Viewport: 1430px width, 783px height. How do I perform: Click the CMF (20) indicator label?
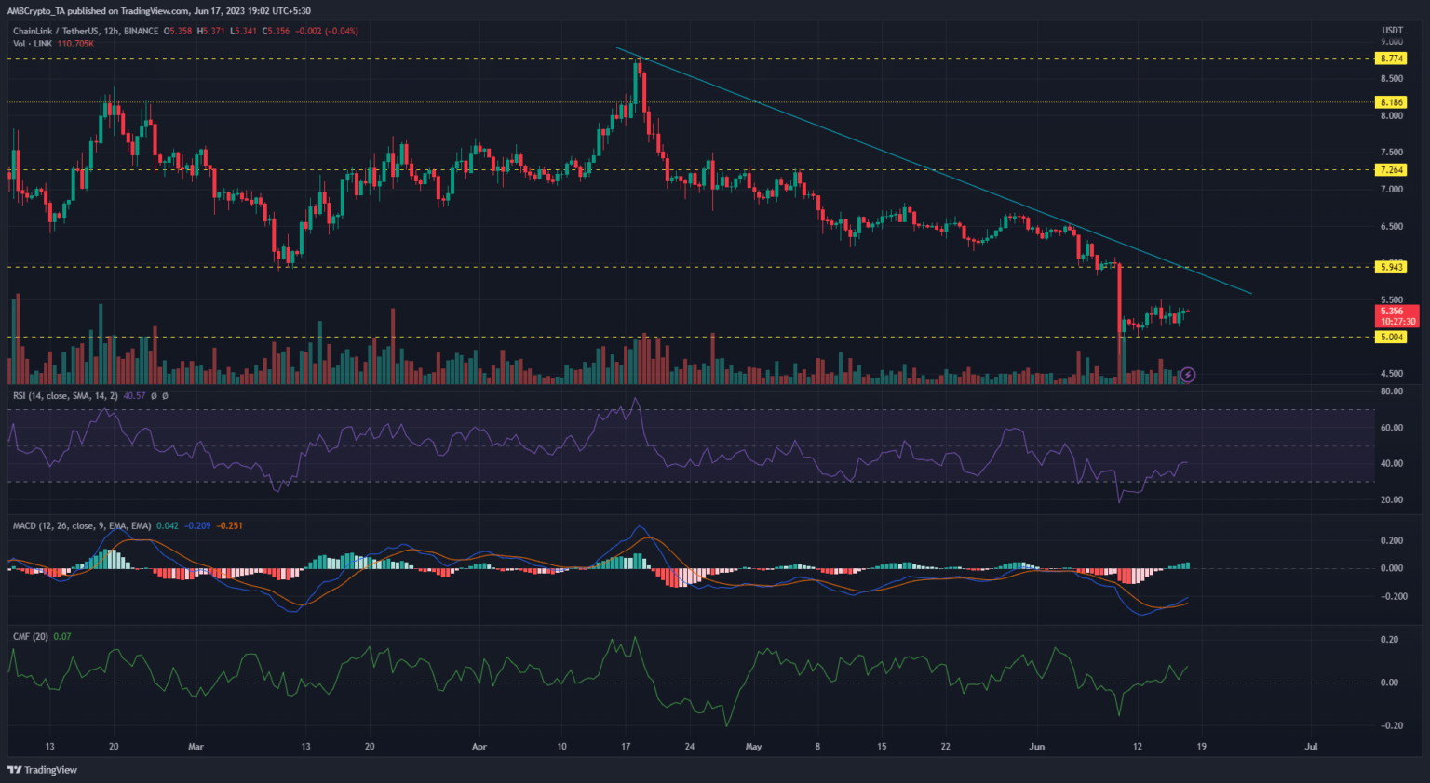pyautogui.click(x=31, y=637)
